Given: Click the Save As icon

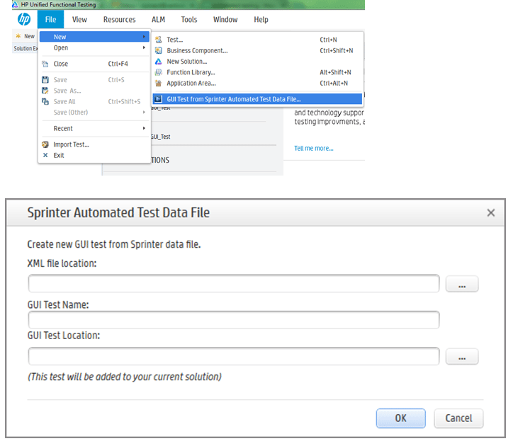Looking at the screenshot, I should 45,91.
